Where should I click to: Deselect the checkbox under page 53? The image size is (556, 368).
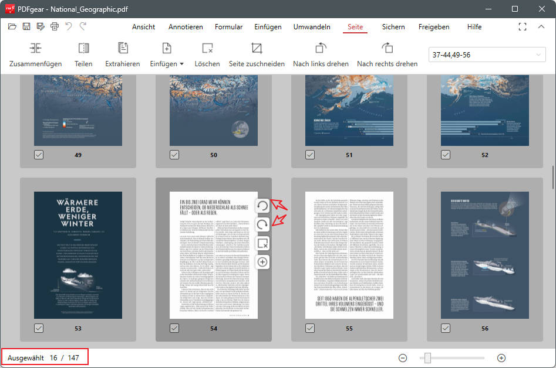point(38,328)
